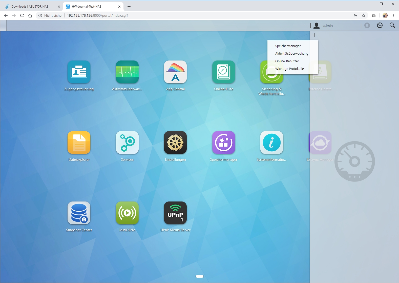
Task: Open Sicherung & Wiederherstellung app
Action: pos(272,72)
